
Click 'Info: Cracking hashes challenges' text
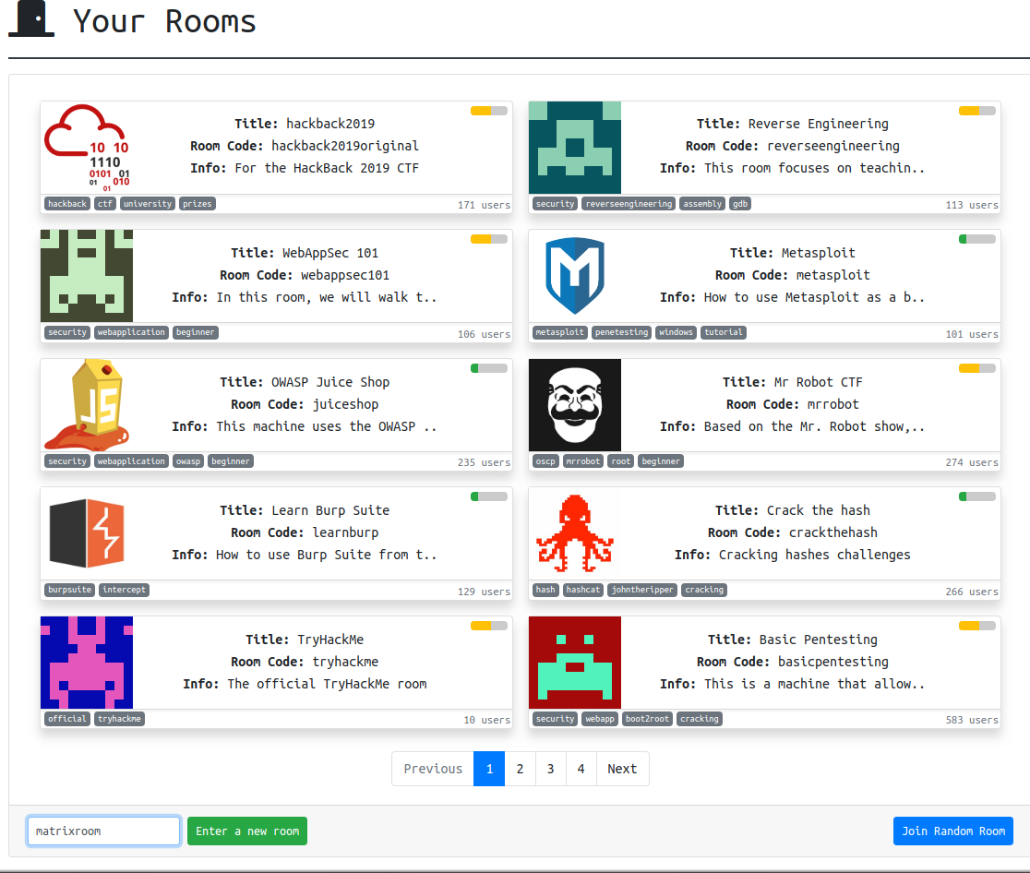point(793,555)
